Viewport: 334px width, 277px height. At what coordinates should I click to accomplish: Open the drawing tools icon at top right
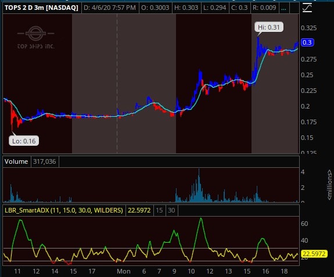click(307, 8)
